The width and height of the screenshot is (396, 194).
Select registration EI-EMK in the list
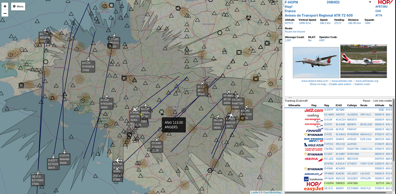coord(328,169)
